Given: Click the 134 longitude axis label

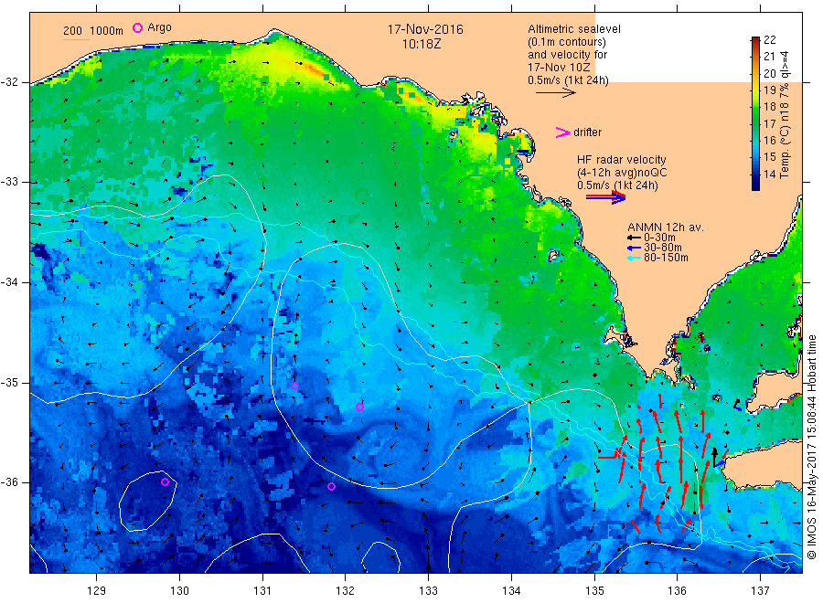Looking at the screenshot, I should [x=511, y=591].
